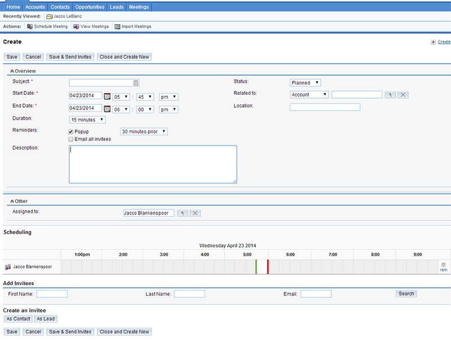
Task: Click the top Save & Send Invites button
Action: point(70,57)
